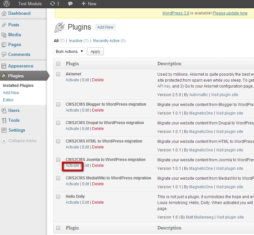This screenshot has height=235, width=254.
Task: Check the Akismet plugin checkbox
Action: point(58,74)
